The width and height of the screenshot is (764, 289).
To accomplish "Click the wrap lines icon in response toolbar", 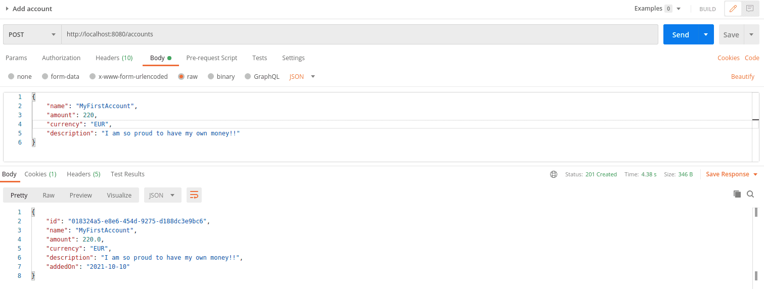I will [194, 195].
